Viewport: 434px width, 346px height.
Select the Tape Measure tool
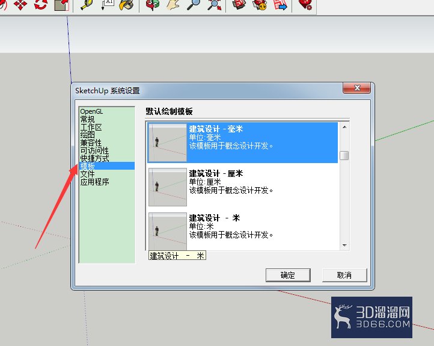click(87, 4)
